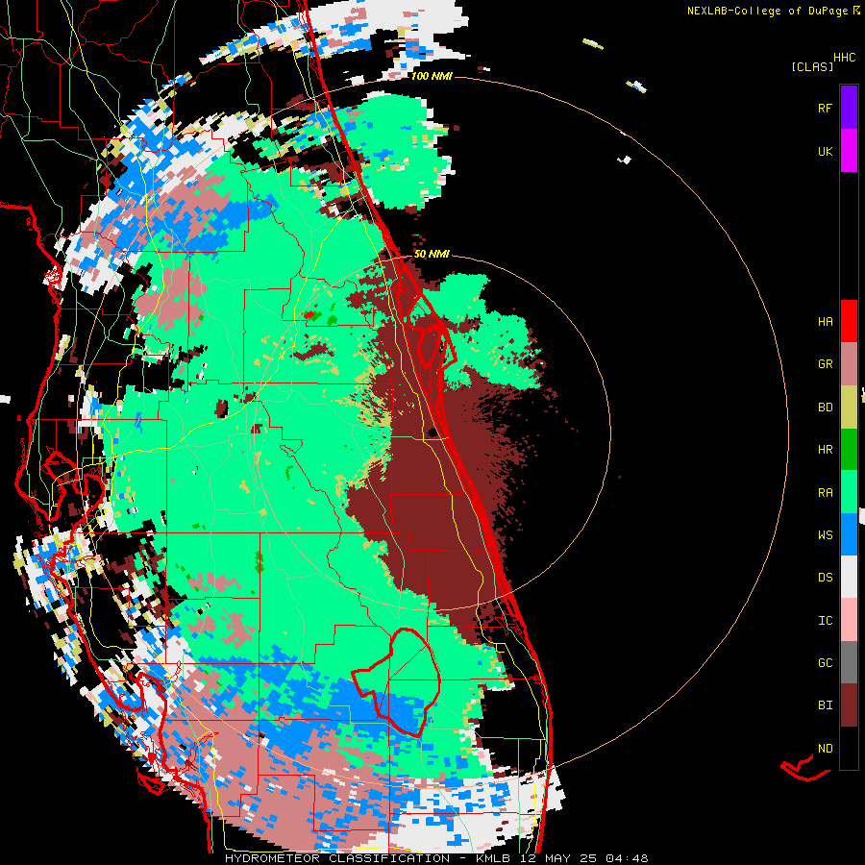Click the DS legend label
The image size is (865, 865).
[x=825, y=578]
